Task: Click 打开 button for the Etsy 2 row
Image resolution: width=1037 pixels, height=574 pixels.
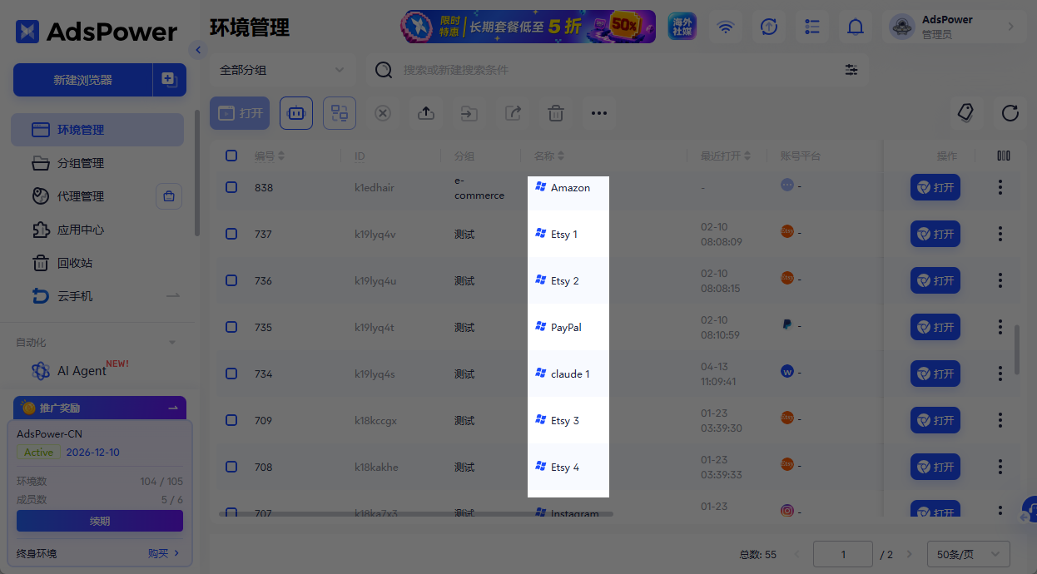Action: click(935, 280)
